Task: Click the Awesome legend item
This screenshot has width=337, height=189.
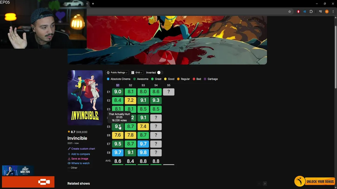Action: pos(141,79)
